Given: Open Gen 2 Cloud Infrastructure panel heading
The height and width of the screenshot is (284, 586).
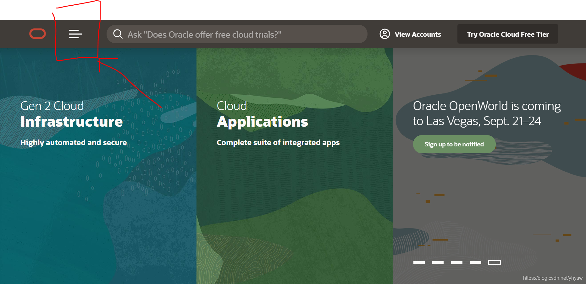Looking at the screenshot, I should [71, 114].
